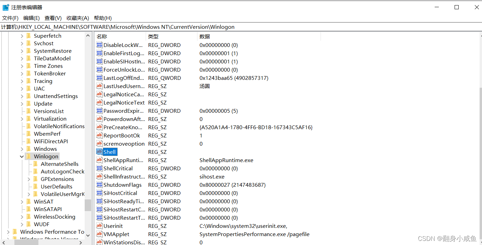Select the WiFiDirectAPI key
This screenshot has height=245, width=482.
(51, 142)
